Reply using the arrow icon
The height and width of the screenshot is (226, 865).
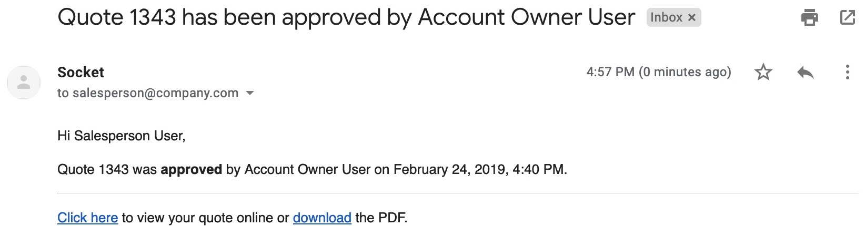tap(805, 72)
